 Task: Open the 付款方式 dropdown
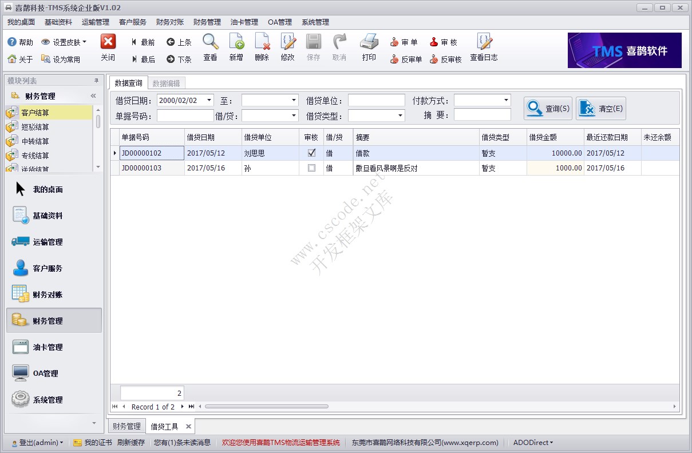[506, 100]
